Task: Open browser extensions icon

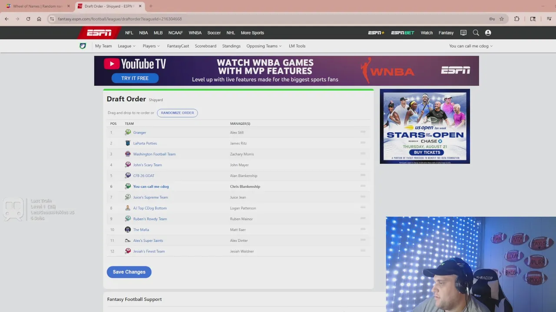Action: click(517, 19)
